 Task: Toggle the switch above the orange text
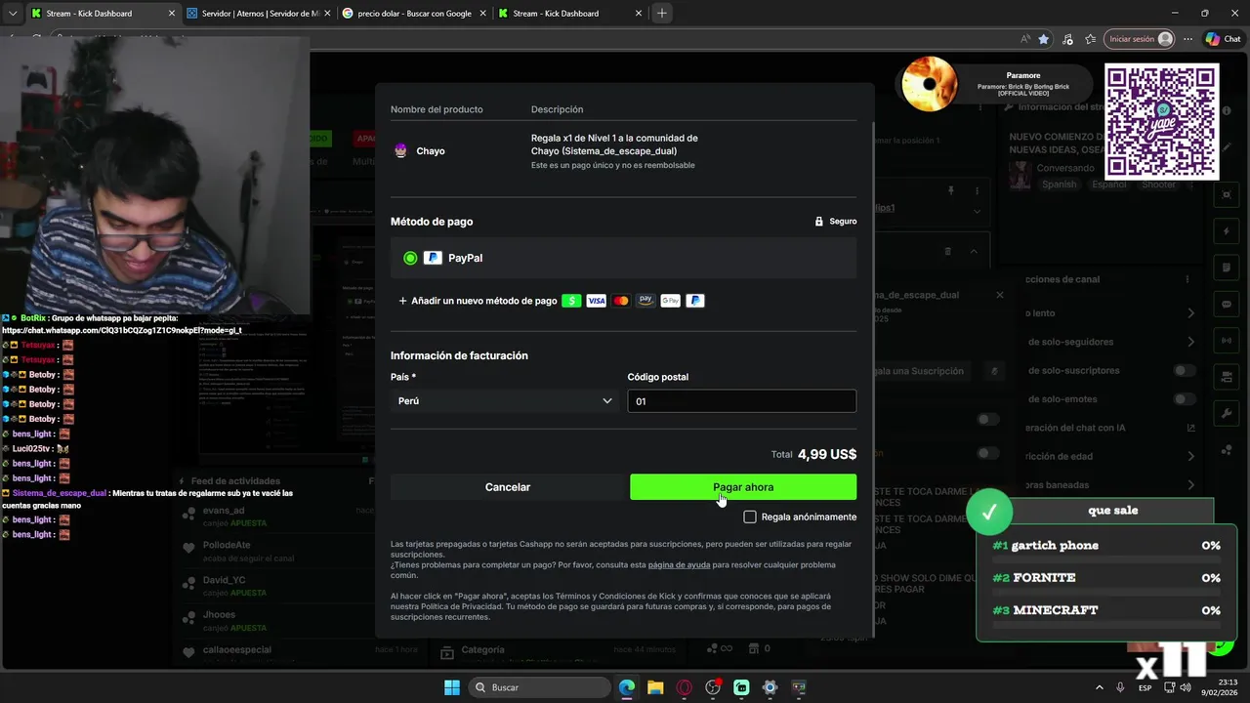[x=988, y=420]
